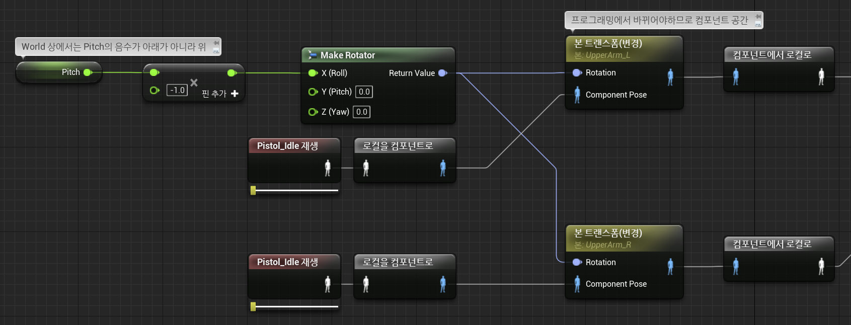Click upper 컴포넌트에서 로컬로 input pose pin
The height and width of the screenshot is (325, 851).
pyautogui.click(x=736, y=77)
